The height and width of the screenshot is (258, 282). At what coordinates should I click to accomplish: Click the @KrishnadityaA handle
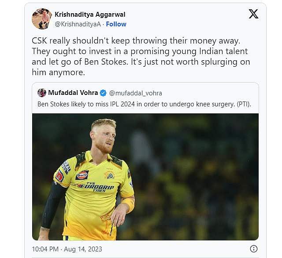click(x=76, y=24)
